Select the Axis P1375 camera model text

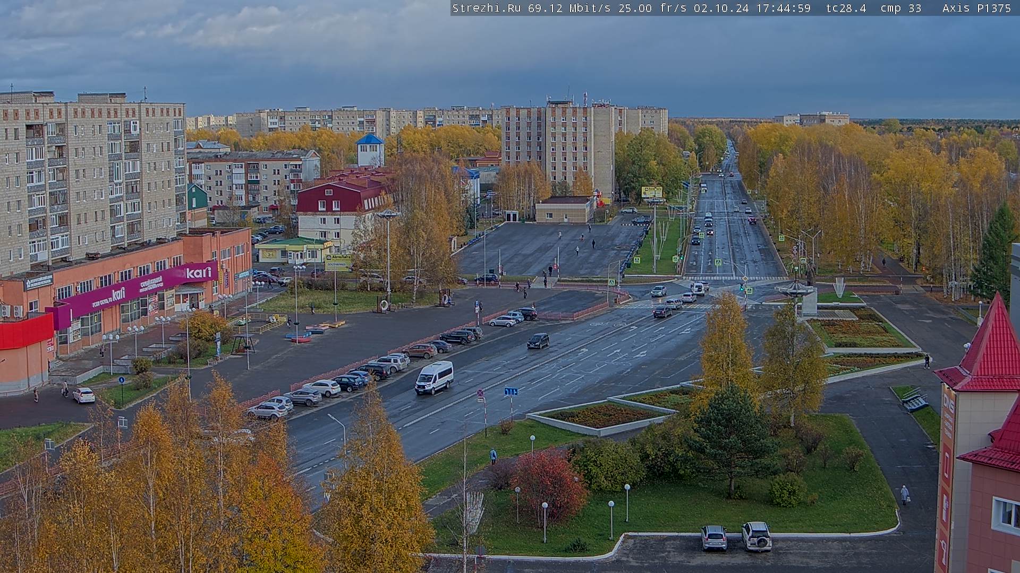(976, 8)
